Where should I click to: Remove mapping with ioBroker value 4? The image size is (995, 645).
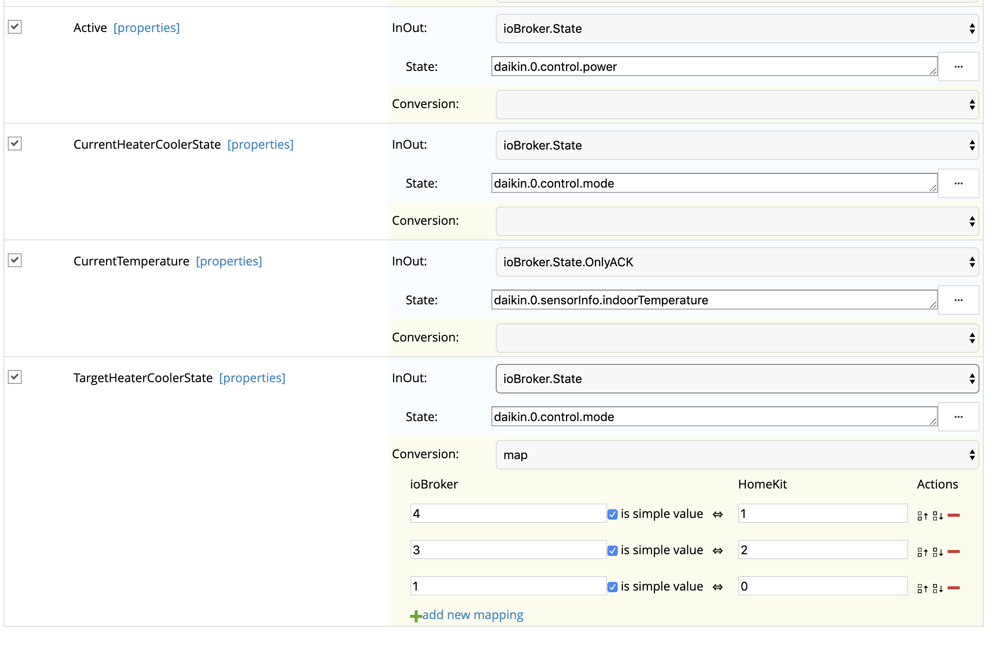click(x=953, y=515)
